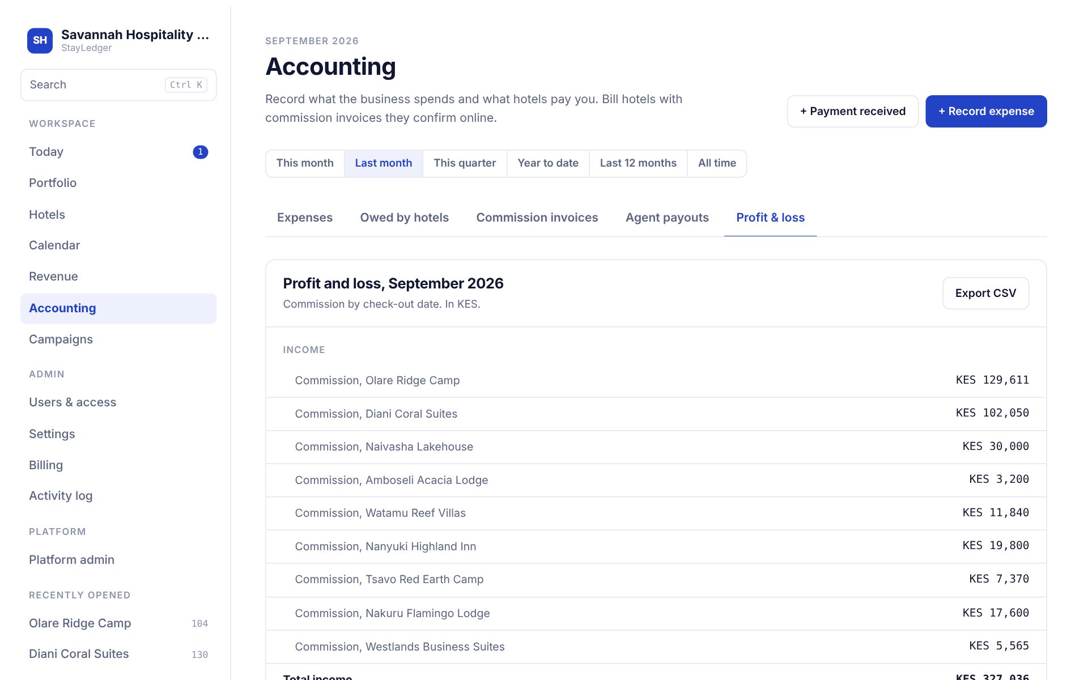The width and height of the screenshot is (1088, 680).
Task: Switch to Agent payouts tab
Action: pyautogui.click(x=667, y=218)
